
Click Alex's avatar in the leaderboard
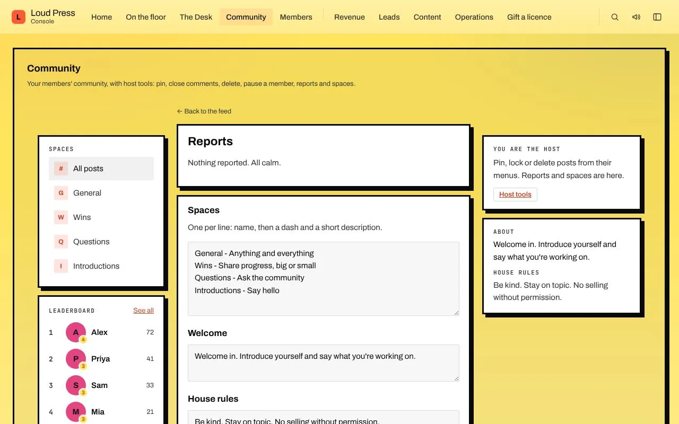pos(76,332)
